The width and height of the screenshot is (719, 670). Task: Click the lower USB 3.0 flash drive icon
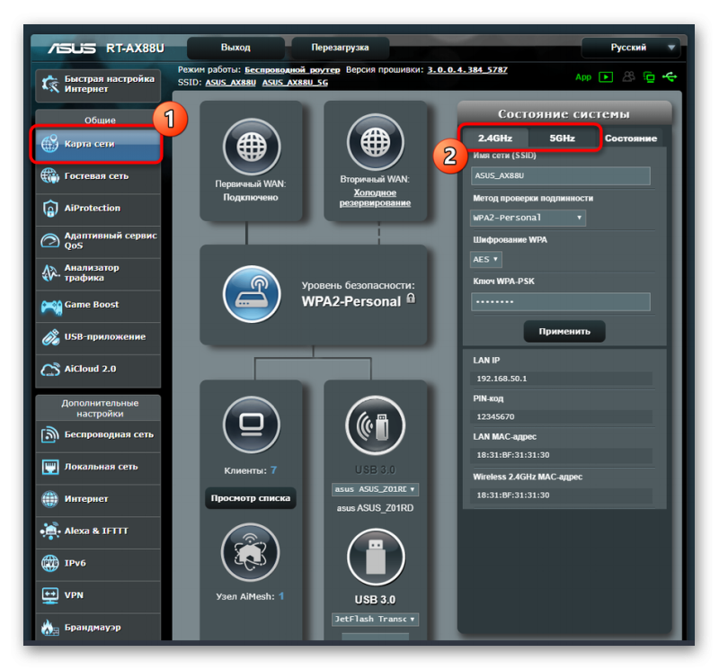click(376, 557)
